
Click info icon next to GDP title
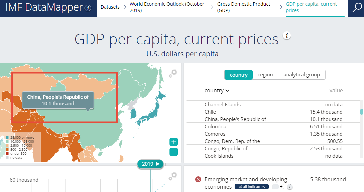(x=287, y=36)
